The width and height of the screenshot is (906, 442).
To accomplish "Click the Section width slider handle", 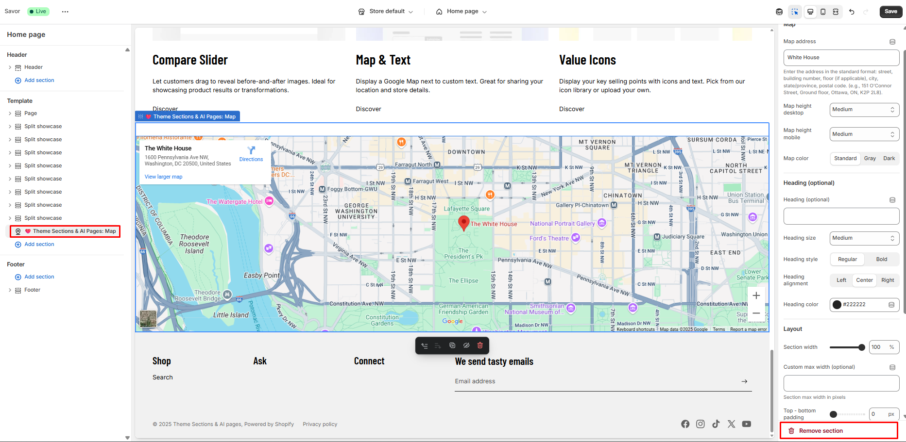I will pyautogui.click(x=862, y=347).
